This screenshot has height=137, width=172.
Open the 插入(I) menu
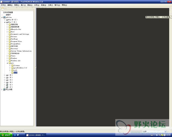(23, 5)
